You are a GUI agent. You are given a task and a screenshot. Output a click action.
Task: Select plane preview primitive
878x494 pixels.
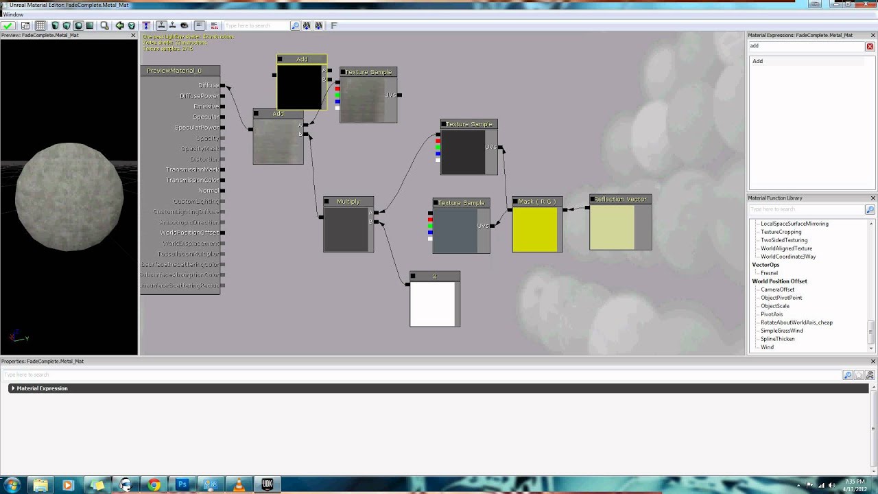[90, 25]
